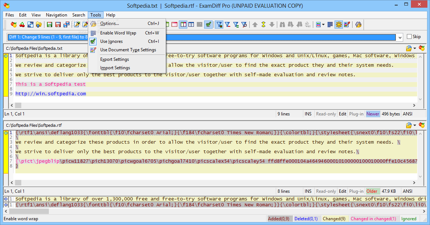Click the funnel icon with red line

click(227, 25)
